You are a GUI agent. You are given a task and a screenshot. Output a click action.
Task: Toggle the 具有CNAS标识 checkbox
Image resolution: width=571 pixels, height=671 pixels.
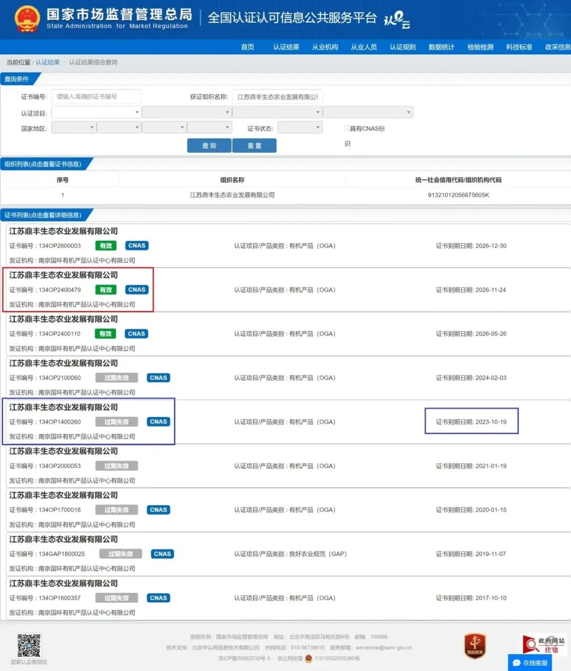pos(347,128)
